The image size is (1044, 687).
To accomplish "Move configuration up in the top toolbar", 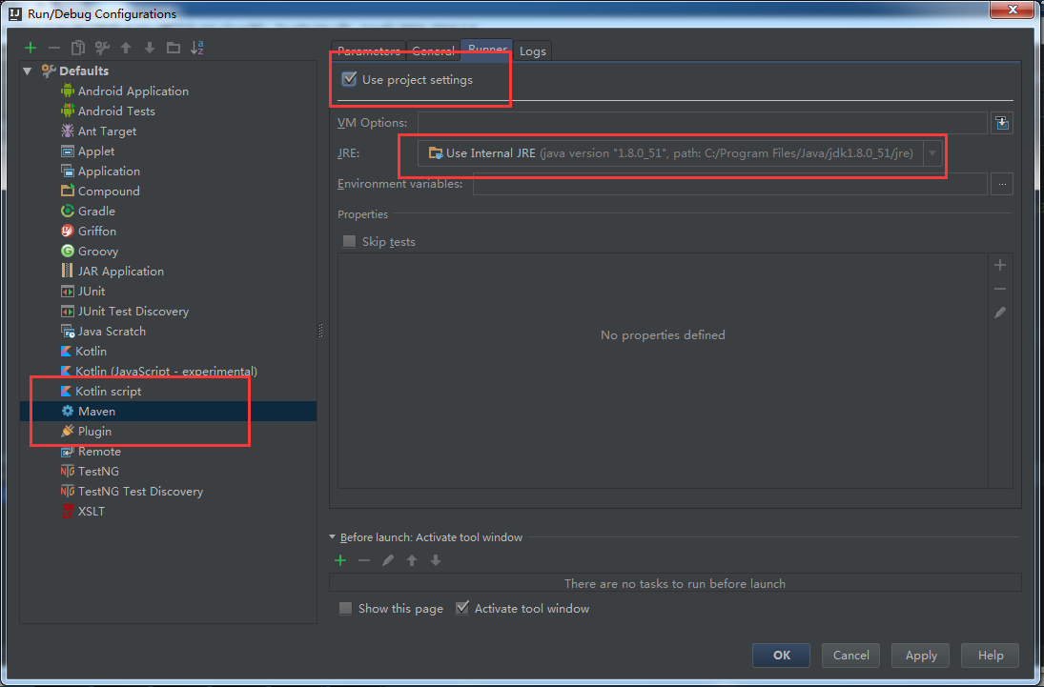I will 126,48.
